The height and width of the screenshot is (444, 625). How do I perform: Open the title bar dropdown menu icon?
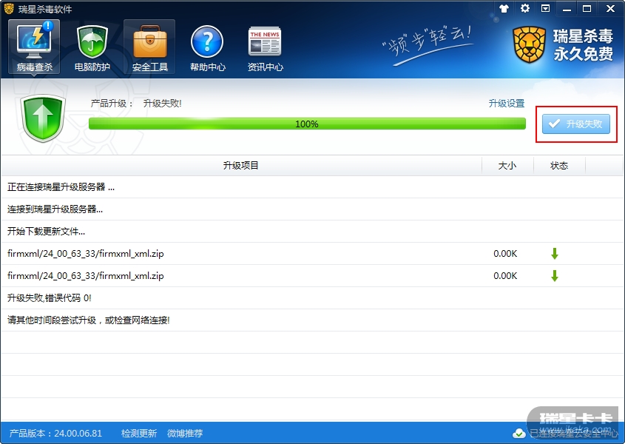click(545, 8)
